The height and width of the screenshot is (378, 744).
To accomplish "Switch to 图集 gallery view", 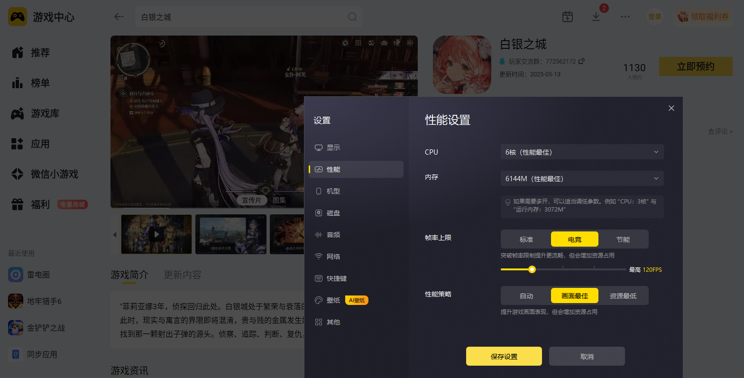I will pyautogui.click(x=279, y=200).
